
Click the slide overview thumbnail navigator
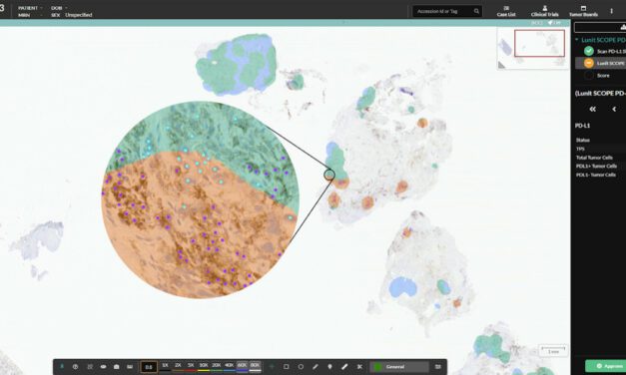[x=533, y=48]
